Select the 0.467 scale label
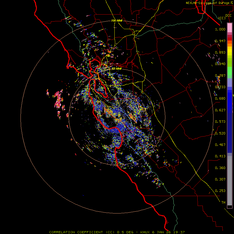Viewport: 234px width, 234px height. pos(220,145)
